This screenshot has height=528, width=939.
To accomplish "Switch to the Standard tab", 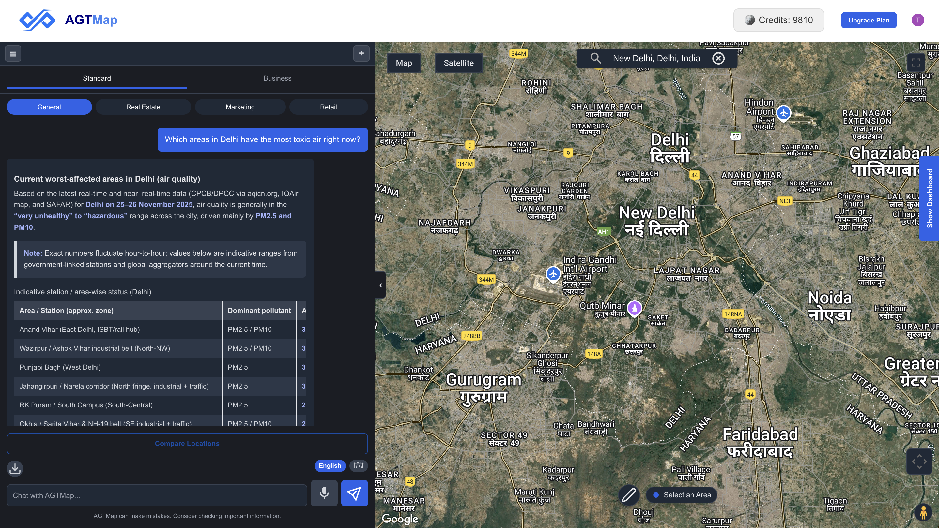I will (97, 78).
